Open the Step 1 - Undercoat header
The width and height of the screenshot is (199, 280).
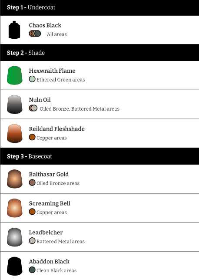tap(99, 7)
